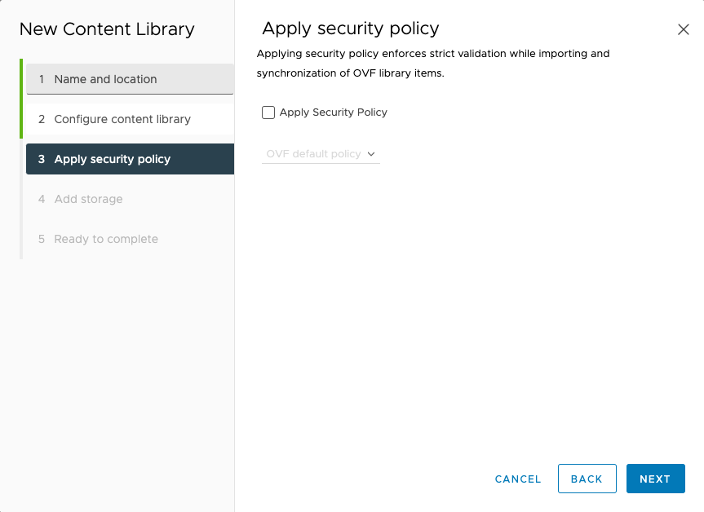Click the New Content Library wizard title
Screen dimensions: 704x512
[x=107, y=29]
